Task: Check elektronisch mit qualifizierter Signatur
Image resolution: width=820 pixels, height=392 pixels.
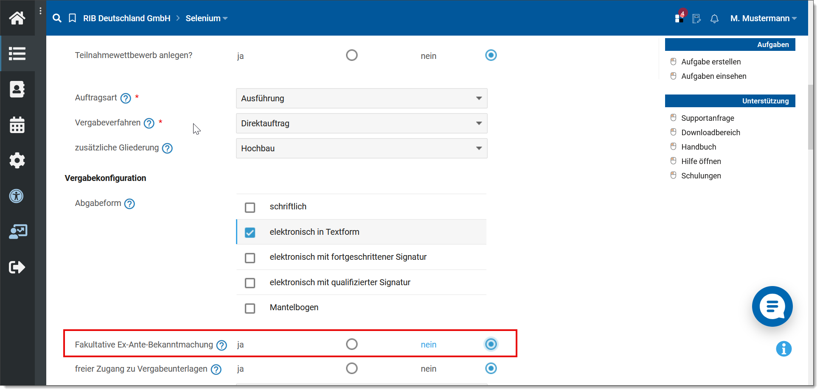Action: [x=250, y=283]
